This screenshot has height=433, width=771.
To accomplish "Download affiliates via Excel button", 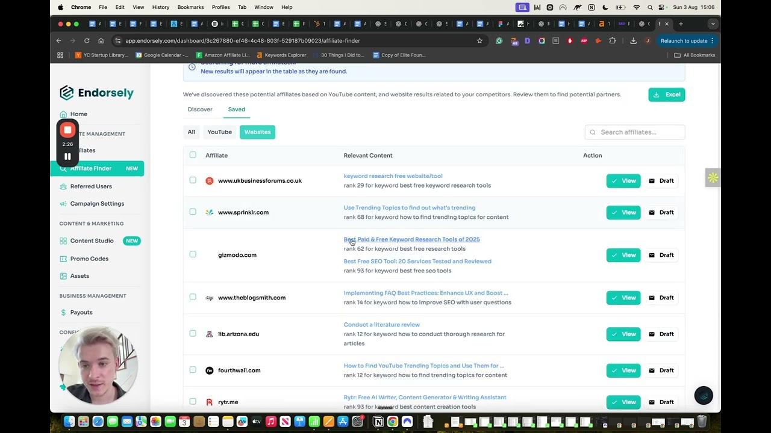I will (x=666, y=94).
